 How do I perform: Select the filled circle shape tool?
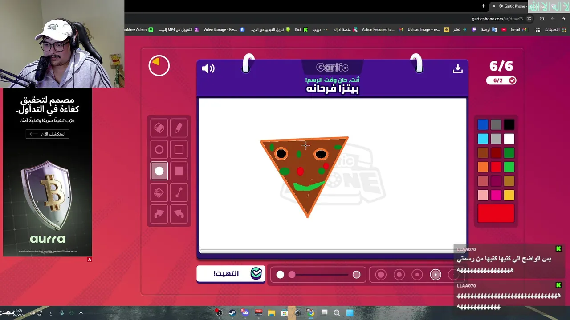pos(159,171)
